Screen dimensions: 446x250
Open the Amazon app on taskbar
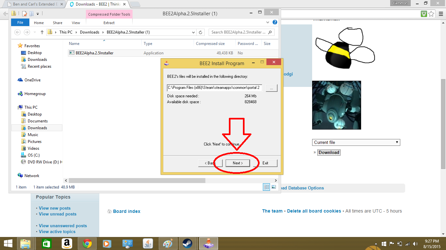point(67,243)
